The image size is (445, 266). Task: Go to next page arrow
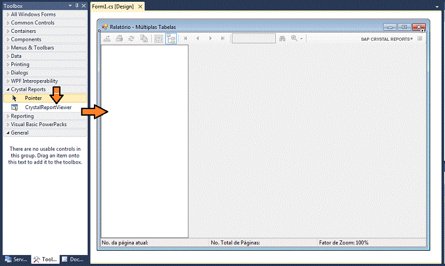211,38
